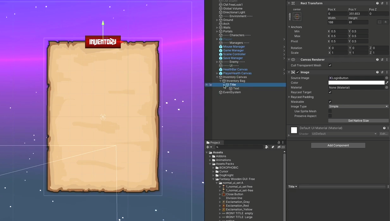Click the Rect Transform help icon

point(377,3)
